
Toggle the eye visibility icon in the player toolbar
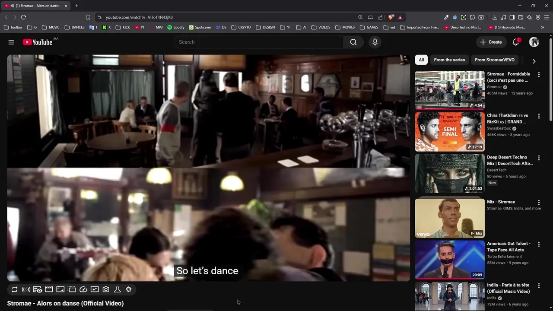point(38,289)
